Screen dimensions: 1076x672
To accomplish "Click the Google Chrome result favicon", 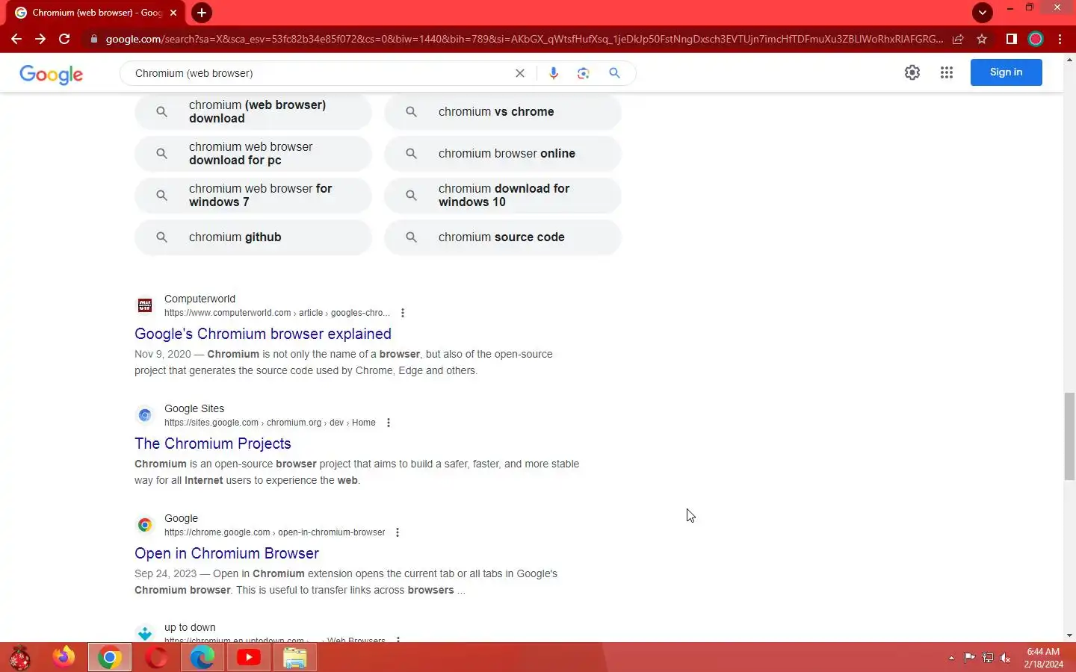I will [x=145, y=525].
